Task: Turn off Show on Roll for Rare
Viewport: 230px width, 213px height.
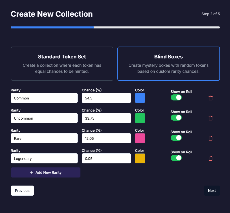Action: 176,138
